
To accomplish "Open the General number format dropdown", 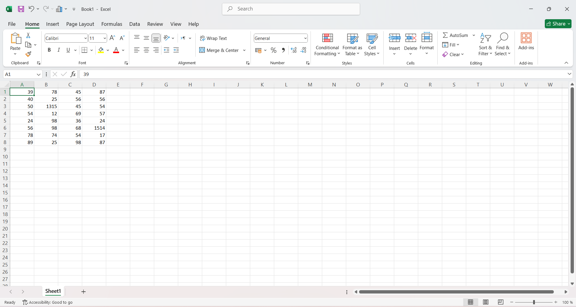I will click(305, 38).
